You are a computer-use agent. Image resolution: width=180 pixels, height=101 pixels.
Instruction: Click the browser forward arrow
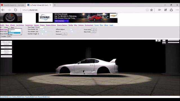tap(9, 10)
